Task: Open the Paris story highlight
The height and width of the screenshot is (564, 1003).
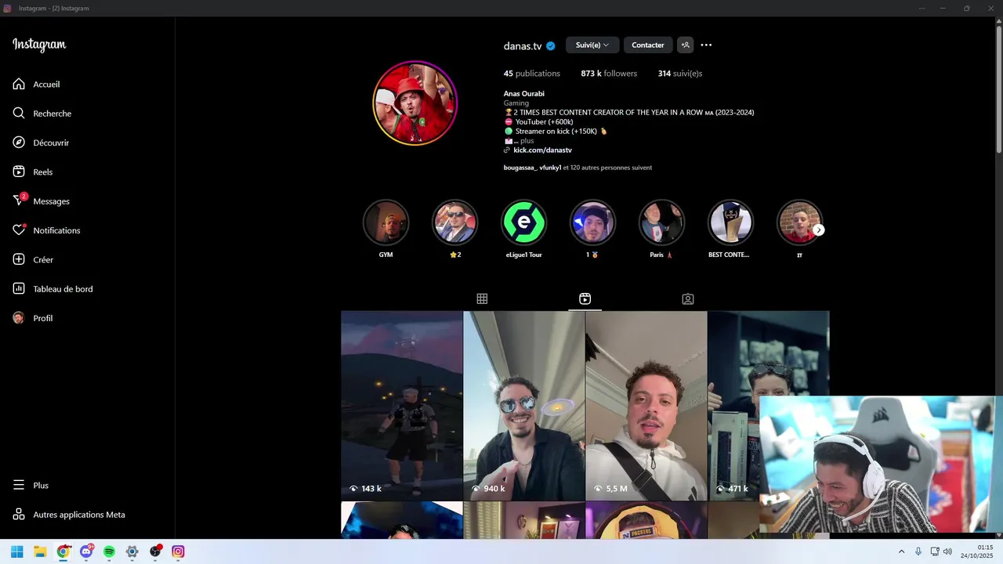Action: click(x=661, y=222)
